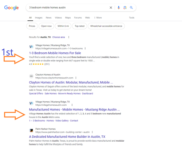
Task: Switch to the Maps tab
Action: tap(68, 18)
